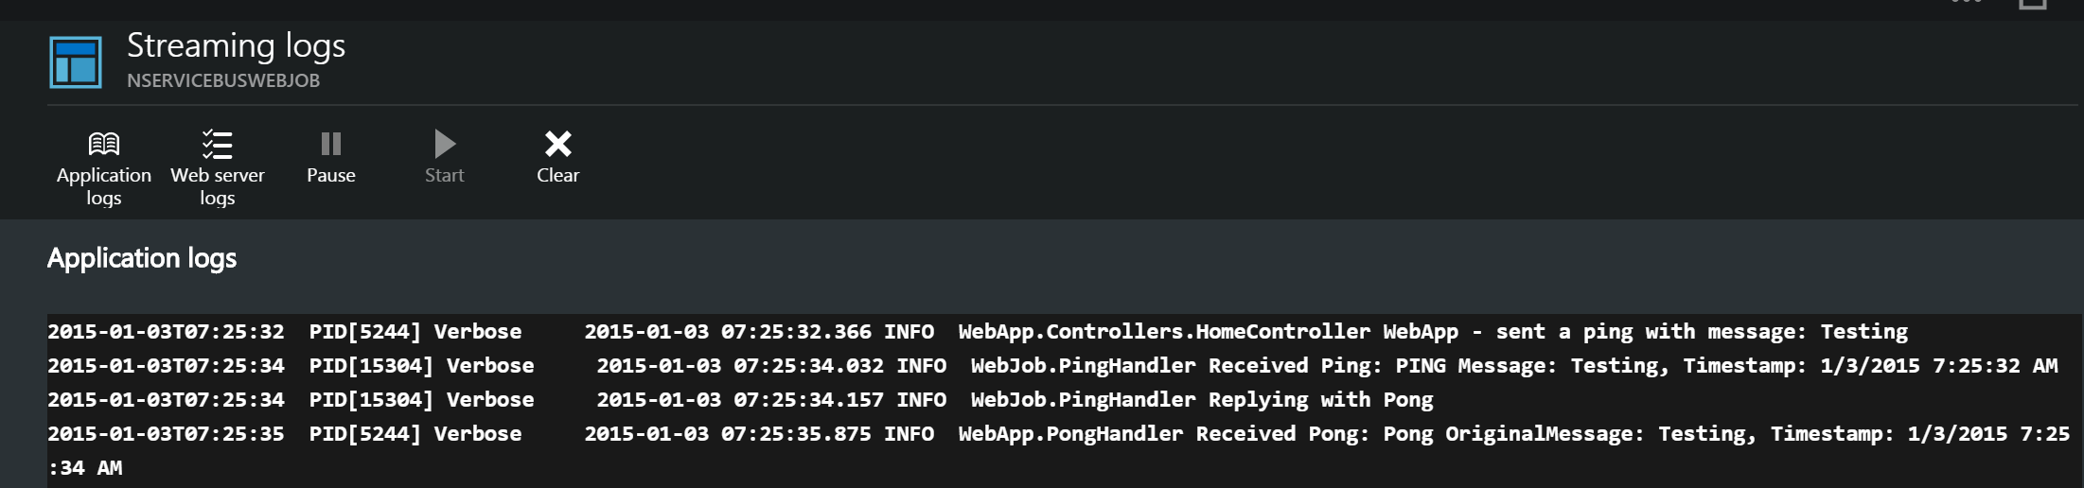The height and width of the screenshot is (488, 2084).
Task: Maximize the Streaming logs blade
Action: (2032, 4)
